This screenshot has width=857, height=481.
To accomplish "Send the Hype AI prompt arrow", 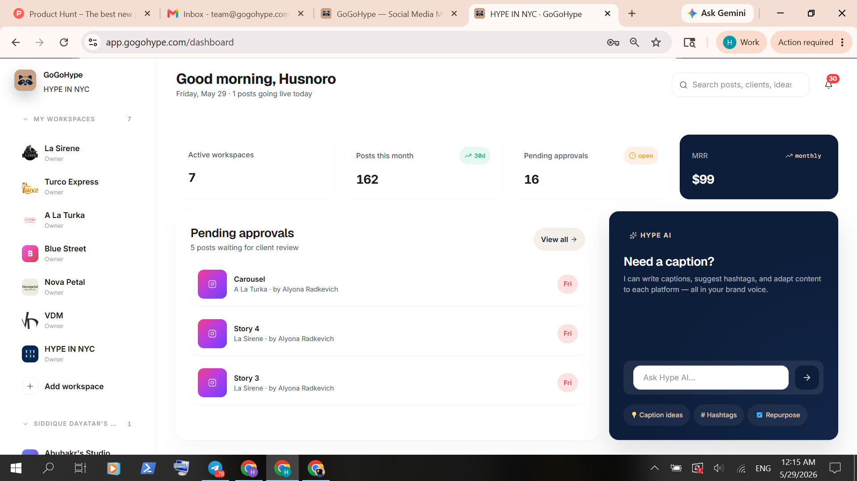I will pos(807,378).
